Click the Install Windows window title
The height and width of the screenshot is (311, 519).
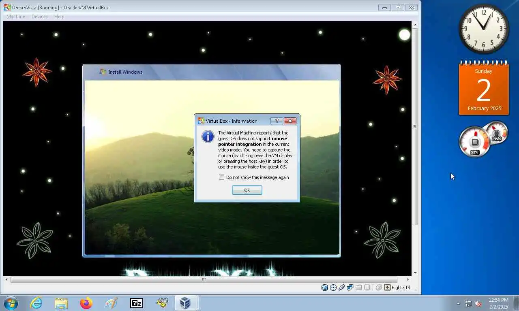pyautogui.click(x=125, y=72)
